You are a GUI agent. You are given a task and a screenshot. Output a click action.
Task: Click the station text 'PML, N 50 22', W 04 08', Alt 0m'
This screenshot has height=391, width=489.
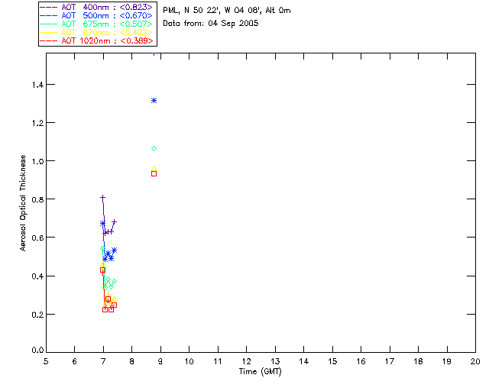coord(227,11)
